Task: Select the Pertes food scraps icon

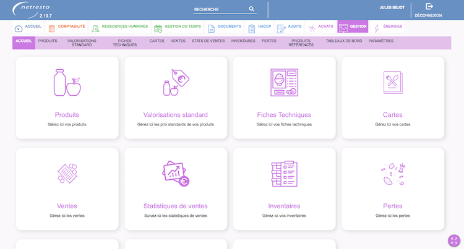Action: [x=392, y=174]
